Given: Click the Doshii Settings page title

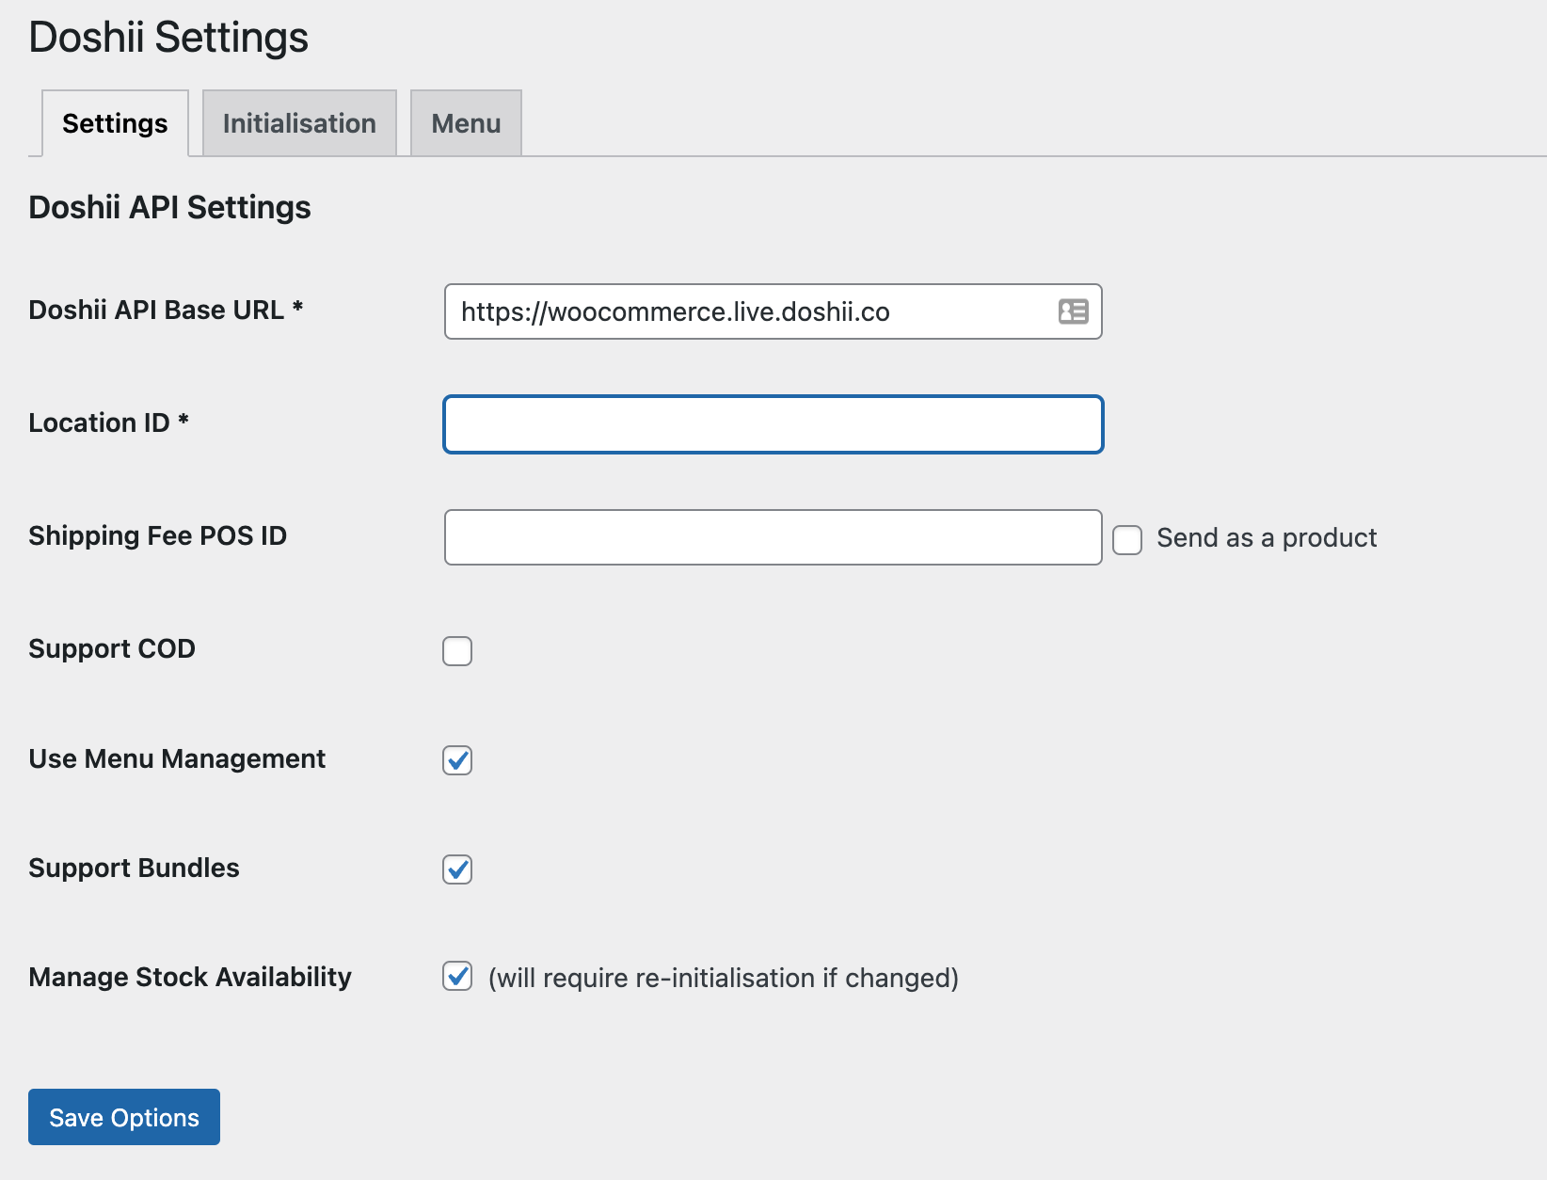Looking at the screenshot, I should click(x=168, y=38).
